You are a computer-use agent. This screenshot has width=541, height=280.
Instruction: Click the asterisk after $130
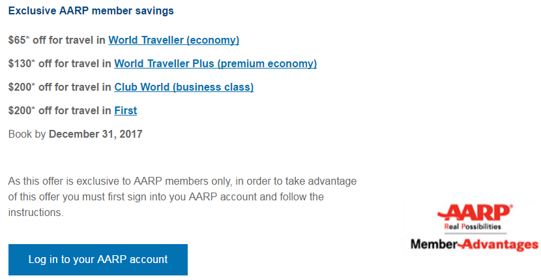pyautogui.click(x=33, y=62)
